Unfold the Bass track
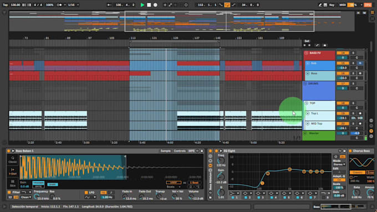Screen dimensions: 377x212 click(x=308, y=73)
